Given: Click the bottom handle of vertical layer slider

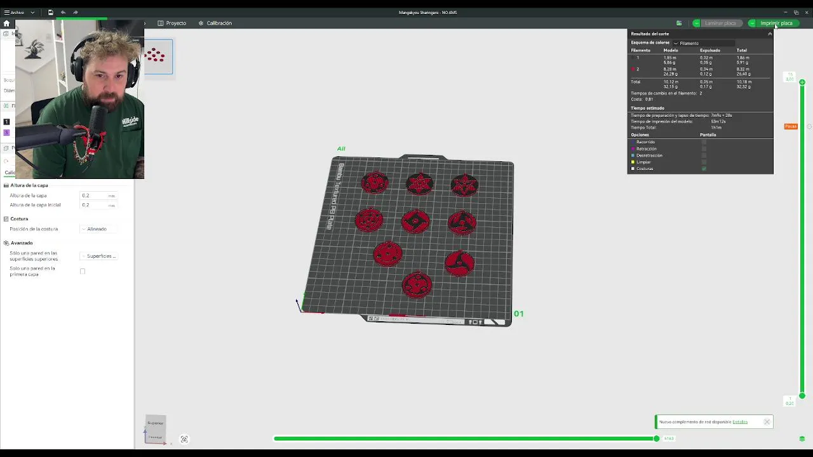Looking at the screenshot, I should point(802,396).
